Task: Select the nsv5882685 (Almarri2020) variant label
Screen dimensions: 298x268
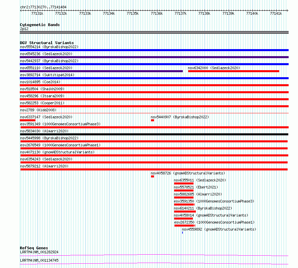Action: [x=198, y=194]
